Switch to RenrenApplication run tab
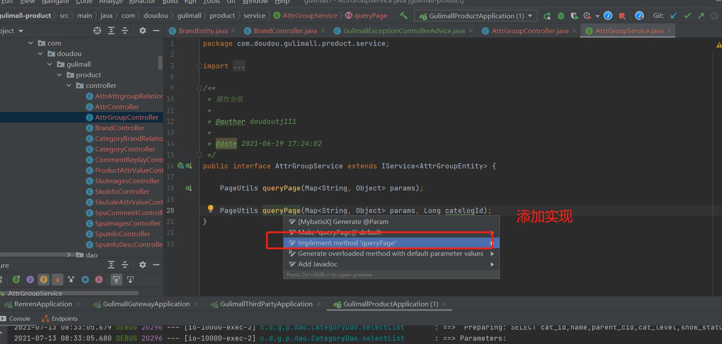The width and height of the screenshot is (722, 344). click(42, 304)
